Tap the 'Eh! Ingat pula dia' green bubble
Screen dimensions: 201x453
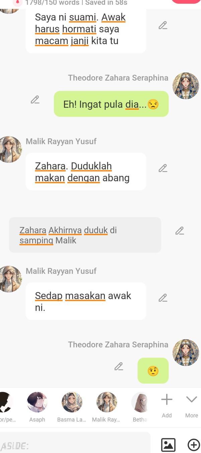pyautogui.click(x=111, y=104)
